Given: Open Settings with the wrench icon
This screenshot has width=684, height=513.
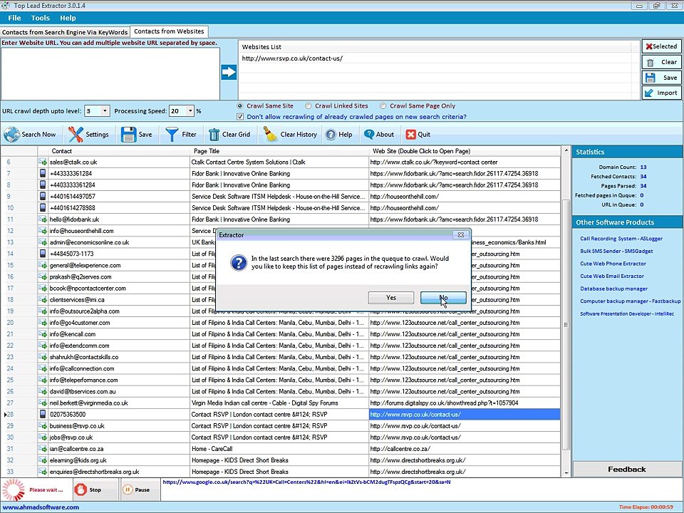Looking at the screenshot, I should [x=75, y=135].
